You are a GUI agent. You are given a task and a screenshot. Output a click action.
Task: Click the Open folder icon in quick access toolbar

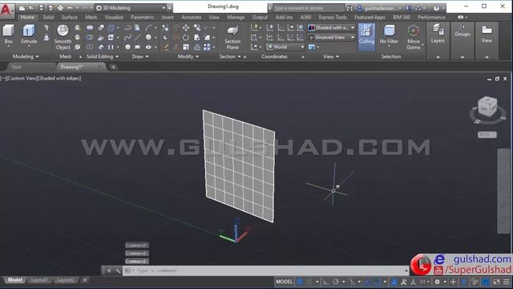[x=31, y=8]
